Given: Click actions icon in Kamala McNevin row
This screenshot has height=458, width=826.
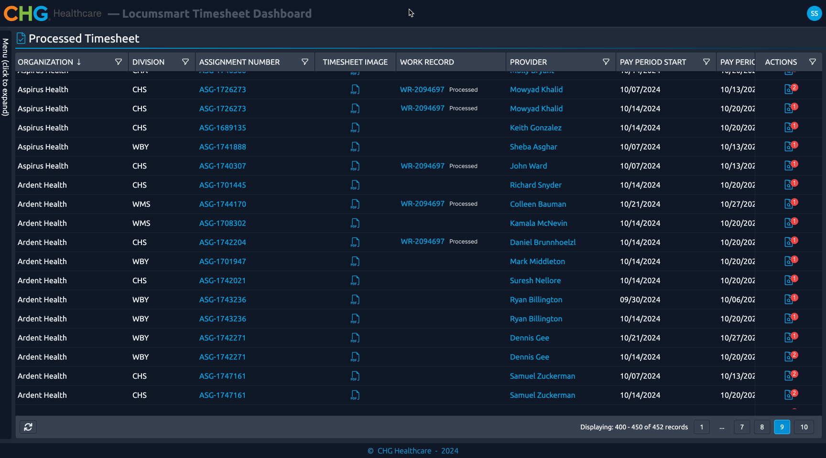Looking at the screenshot, I should click(x=789, y=223).
